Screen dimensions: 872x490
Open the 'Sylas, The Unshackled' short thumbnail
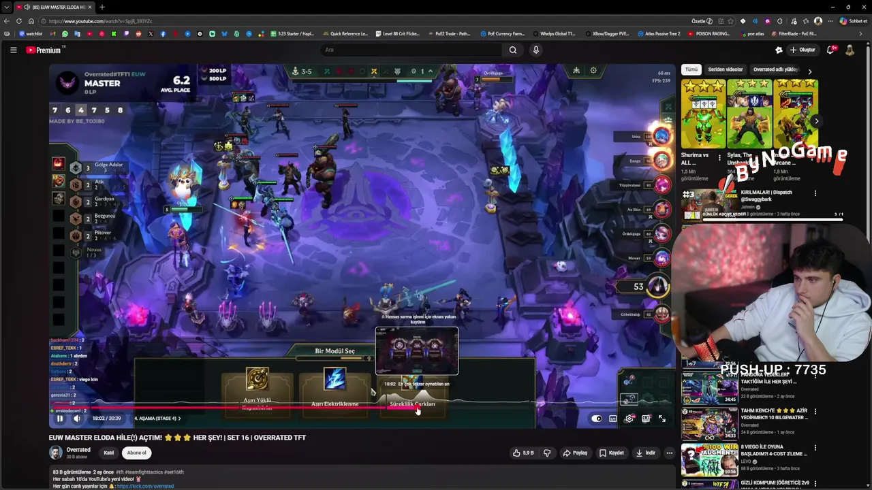click(749, 114)
